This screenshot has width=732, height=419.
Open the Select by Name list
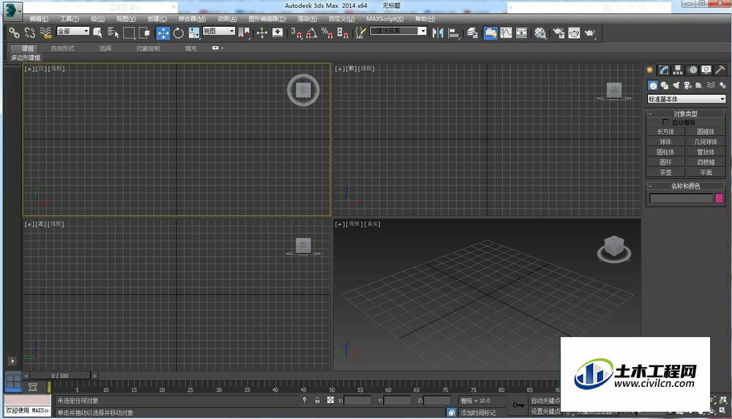click(113, 33)
